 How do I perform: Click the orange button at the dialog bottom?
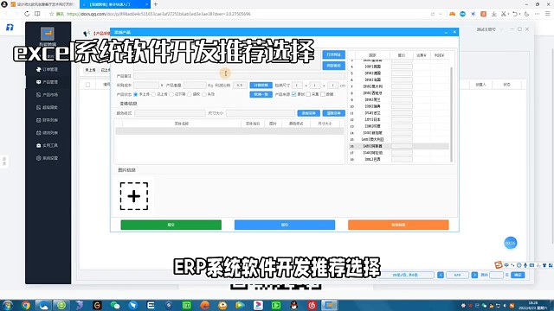click(398, 225)
